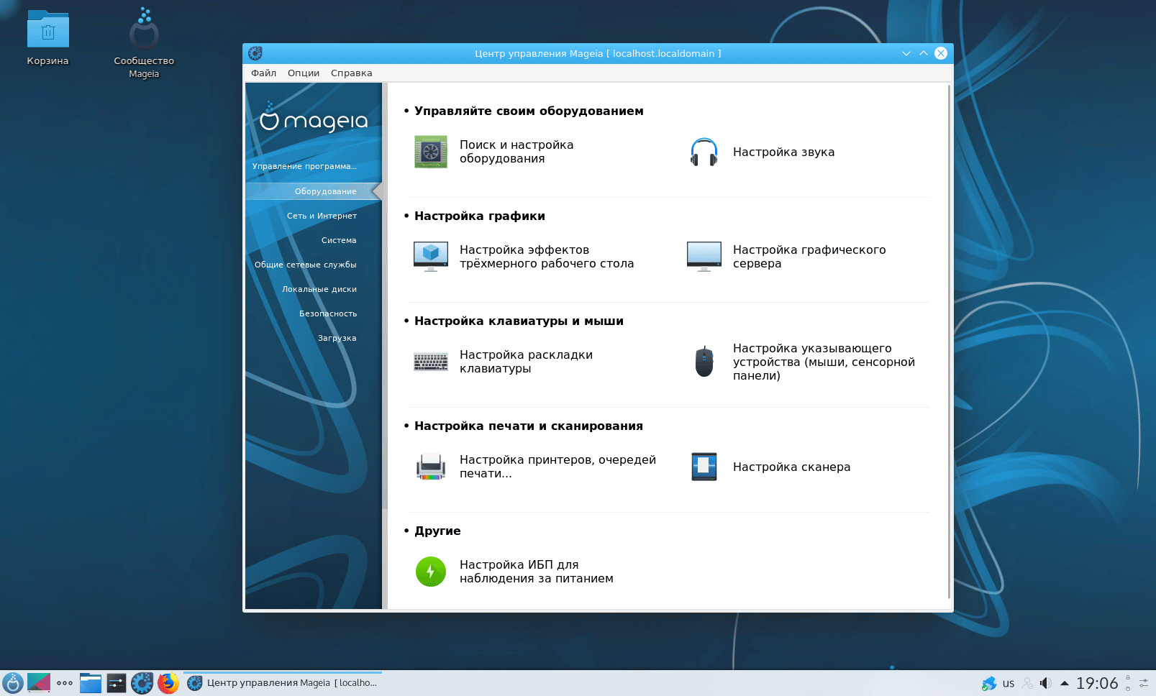Open system settings sliders icon in taskbar

[x=117, y=683]
